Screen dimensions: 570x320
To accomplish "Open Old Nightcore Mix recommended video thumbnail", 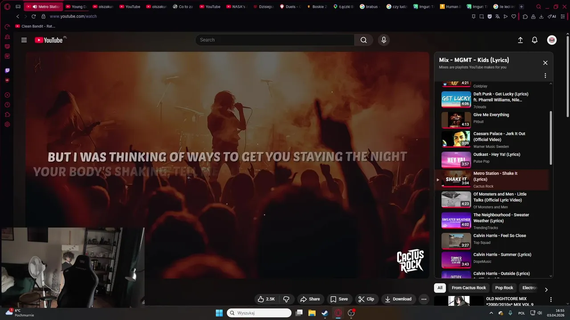I will tap(459, 301).
